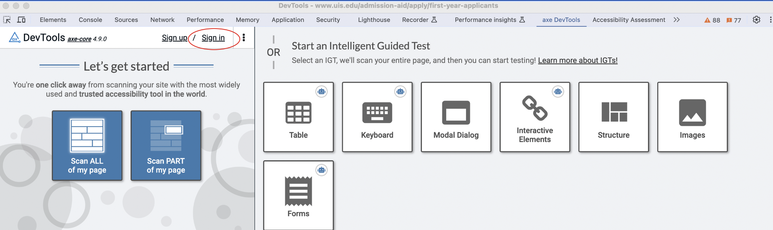Open axe DevTools three-dot options menu

(244, 38)
